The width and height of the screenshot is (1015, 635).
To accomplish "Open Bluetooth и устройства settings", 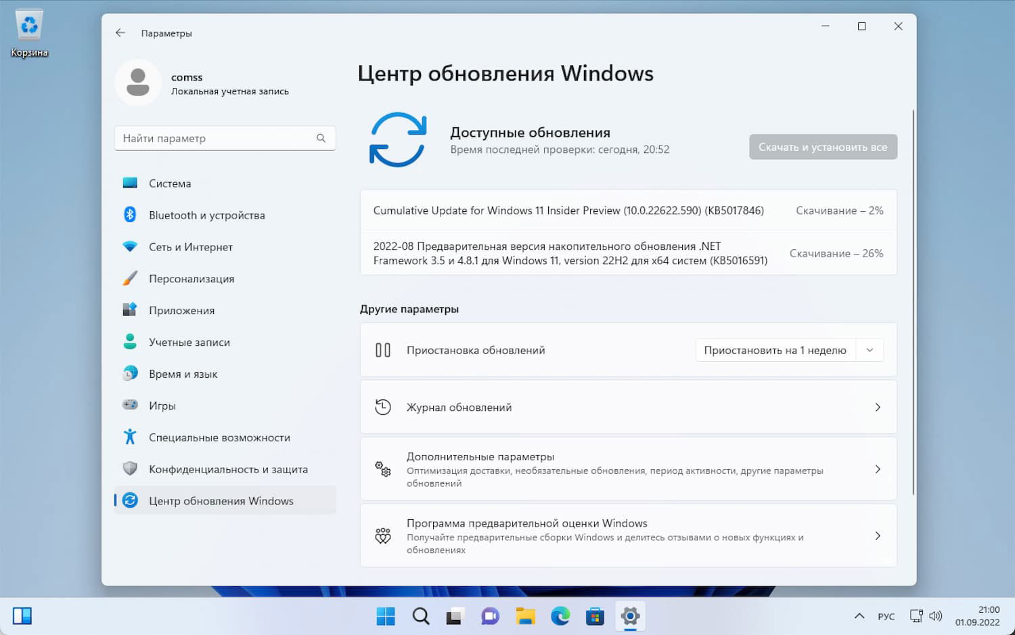I will click(x=206, y=215).
